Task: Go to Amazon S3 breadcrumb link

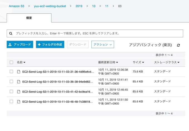Action: point(16,6)
